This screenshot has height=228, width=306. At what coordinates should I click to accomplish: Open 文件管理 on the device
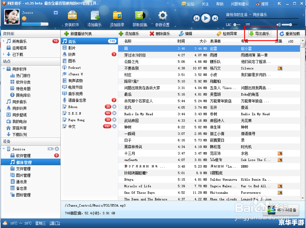tap(20, 169)
